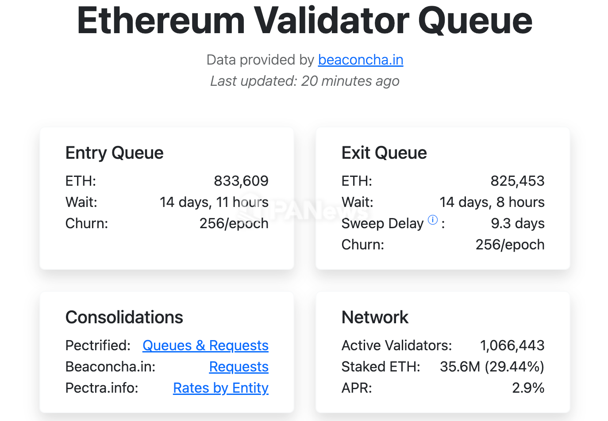Click the Consolidations card heading
Screen dimensions: 608x421
124,318
